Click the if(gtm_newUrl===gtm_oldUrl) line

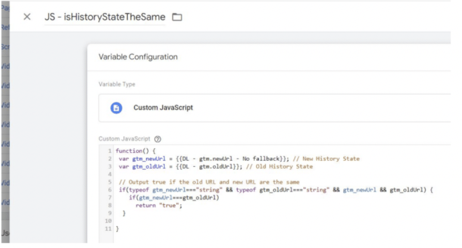tap(174, 198)
